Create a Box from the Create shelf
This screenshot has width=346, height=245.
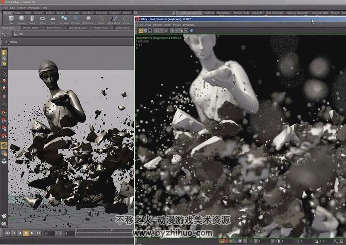[11, 20]
